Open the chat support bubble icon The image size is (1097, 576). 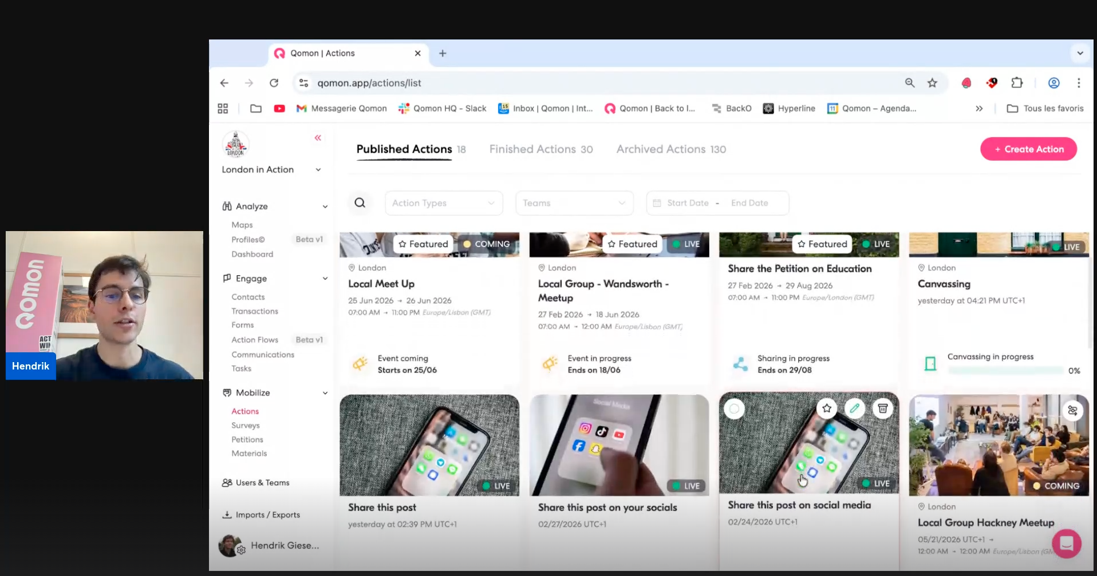(1066, 543)
